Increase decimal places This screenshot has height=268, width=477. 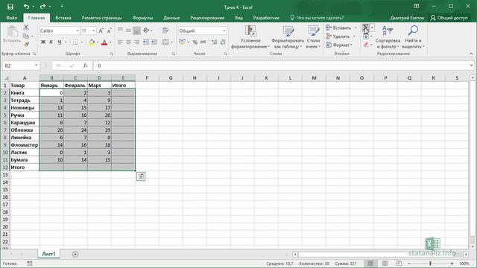pos(215,42)
